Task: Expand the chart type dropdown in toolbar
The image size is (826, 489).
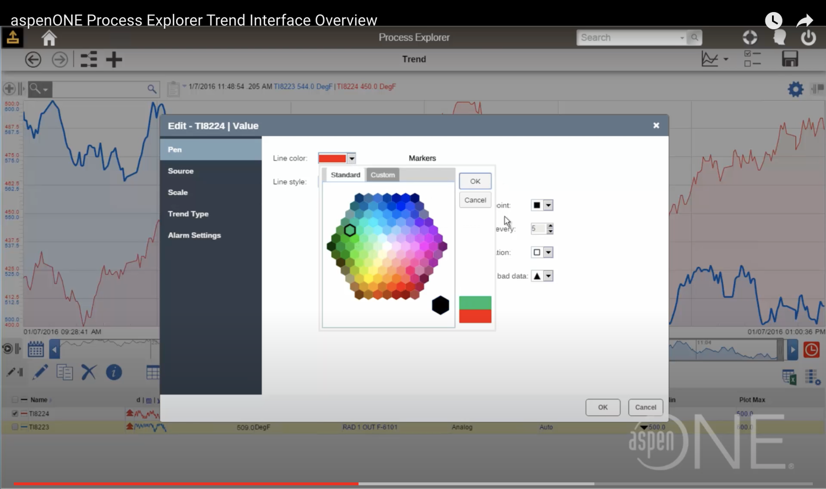Action: pyautogui.click(x=726, y=59)
